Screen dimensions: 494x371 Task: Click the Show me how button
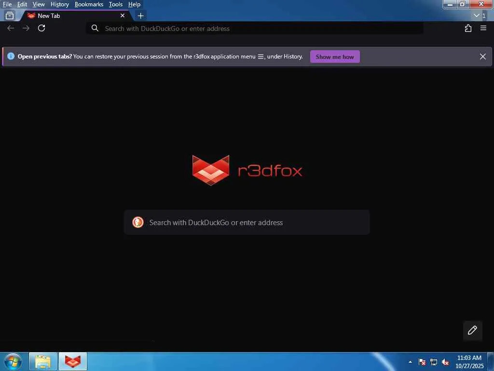335,57
